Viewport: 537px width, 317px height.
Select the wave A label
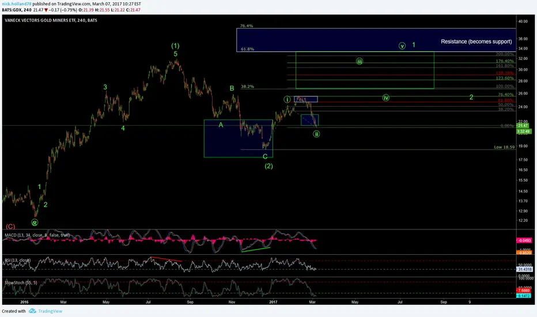tap(221, 125)
